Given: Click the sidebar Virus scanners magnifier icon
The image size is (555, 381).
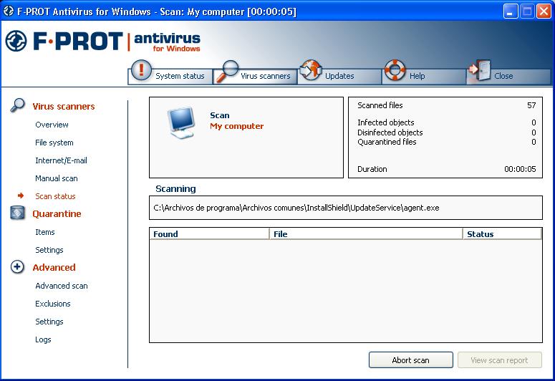Looking at the screenshot, I should coord(17,105).
